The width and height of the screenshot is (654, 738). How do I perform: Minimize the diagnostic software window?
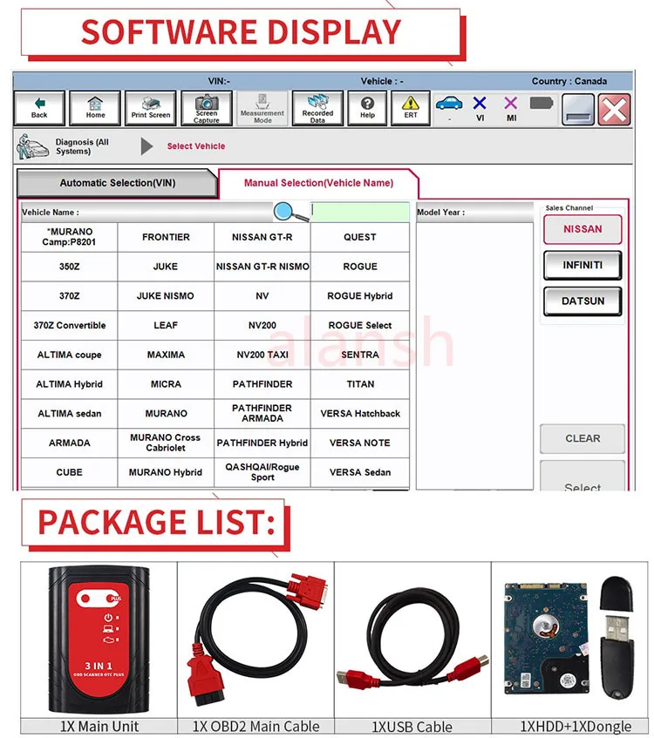click(x=578, y=109)
